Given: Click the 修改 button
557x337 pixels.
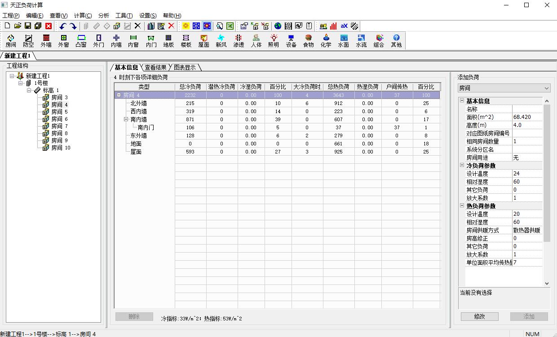Looking at the screenshot, I should [479, 316].
